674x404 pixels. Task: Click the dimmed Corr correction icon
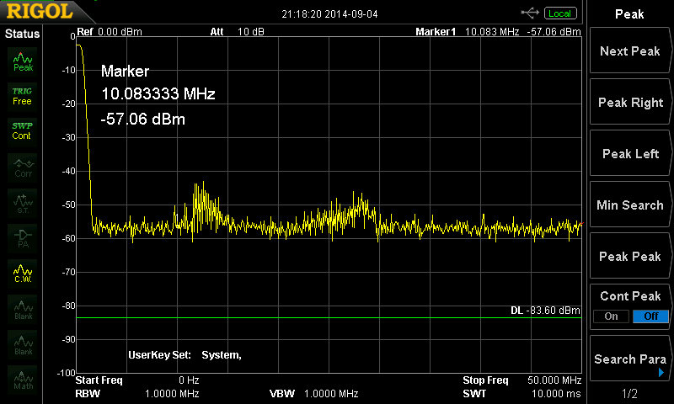click(x=23, y=167)
